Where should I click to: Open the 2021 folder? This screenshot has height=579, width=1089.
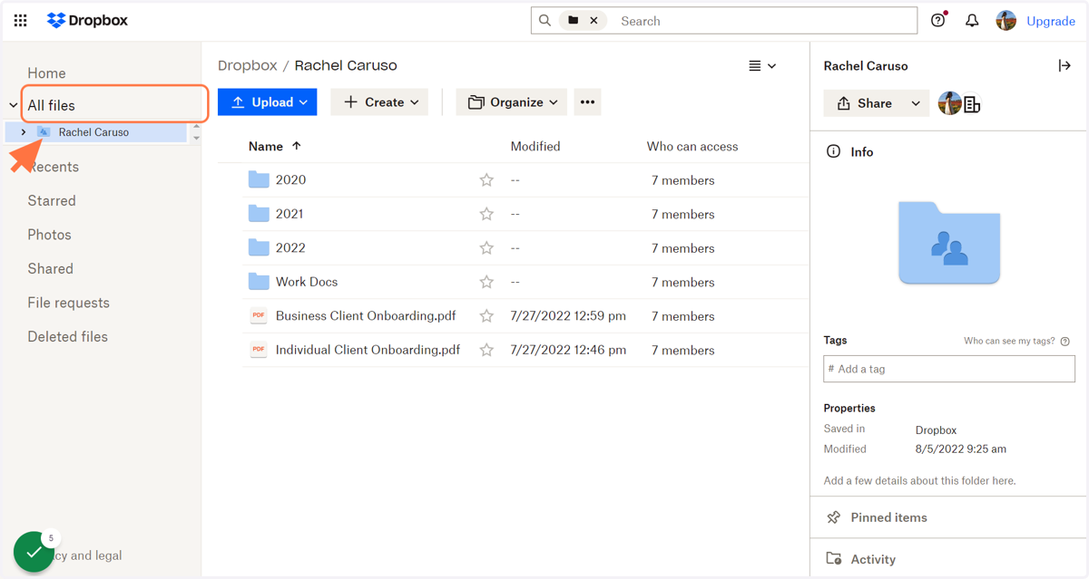click(289, 214)
